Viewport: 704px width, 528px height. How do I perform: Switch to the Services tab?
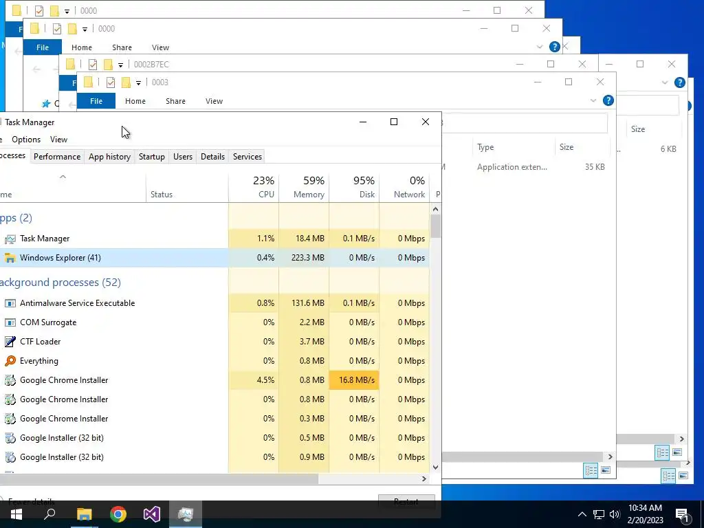click(x=247, y=157)
